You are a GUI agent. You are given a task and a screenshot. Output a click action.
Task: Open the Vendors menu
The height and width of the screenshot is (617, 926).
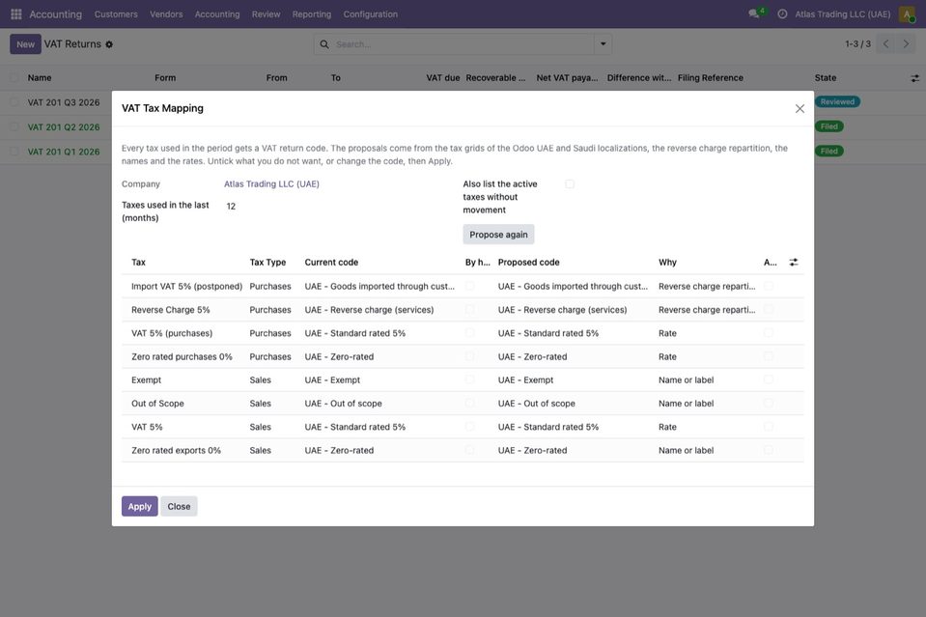[166, 14]
